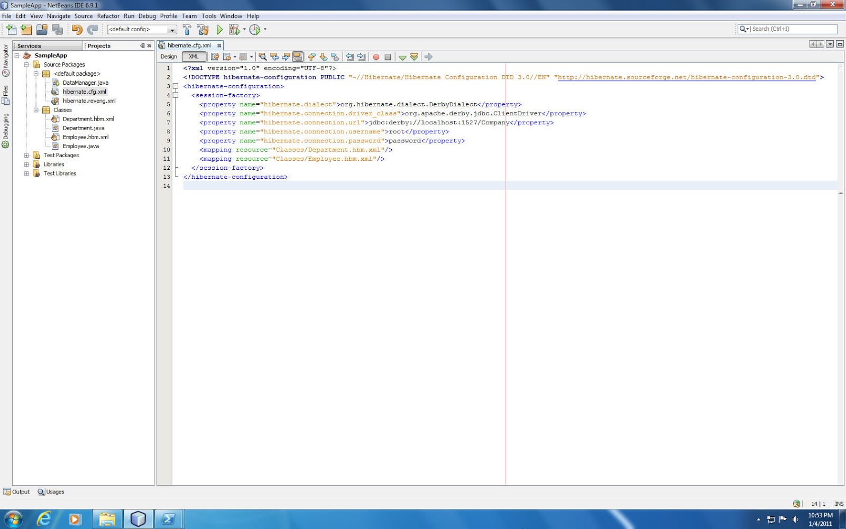Screen dimensions: 846x529
Task: Expand the Test Packages node
Action: (x=26, y=156)
